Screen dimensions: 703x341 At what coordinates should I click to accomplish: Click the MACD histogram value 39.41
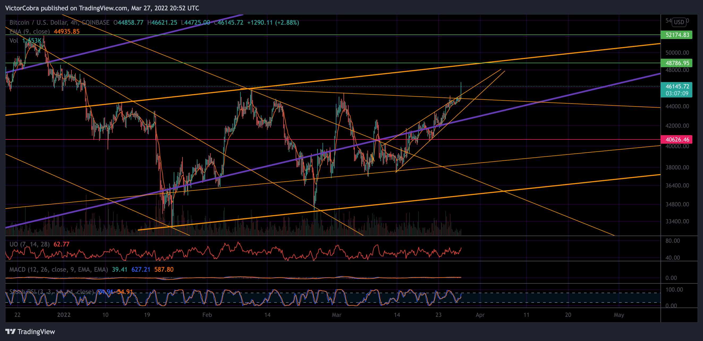(x=120, y=270)
